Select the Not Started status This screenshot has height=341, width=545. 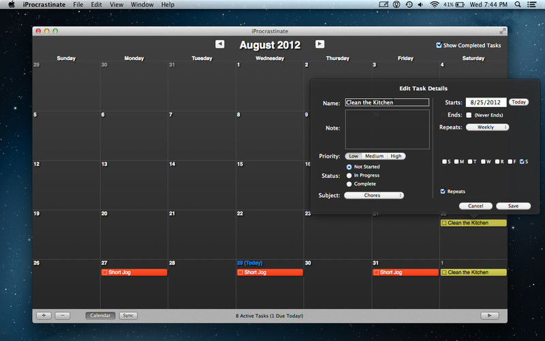click(x=349, y=167)
